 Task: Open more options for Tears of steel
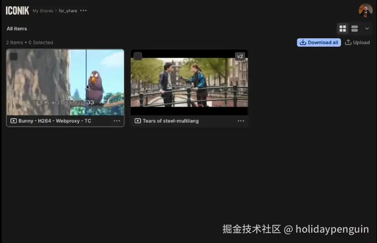pos(241,121)
